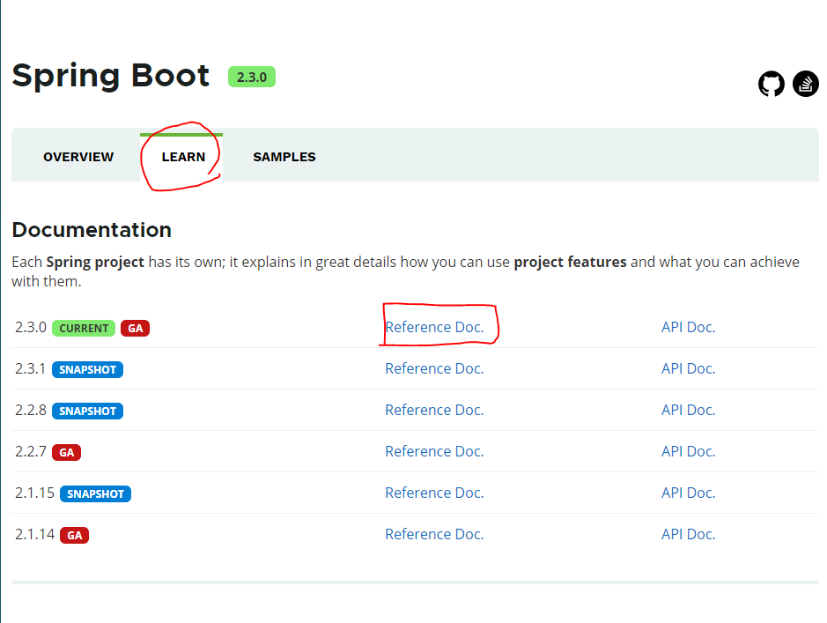Open API Doc. for version 2.3.0

(x=689, y=327)
